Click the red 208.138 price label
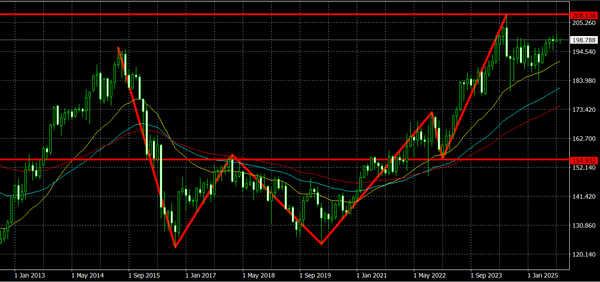600x282 pixels. (584, 15)
